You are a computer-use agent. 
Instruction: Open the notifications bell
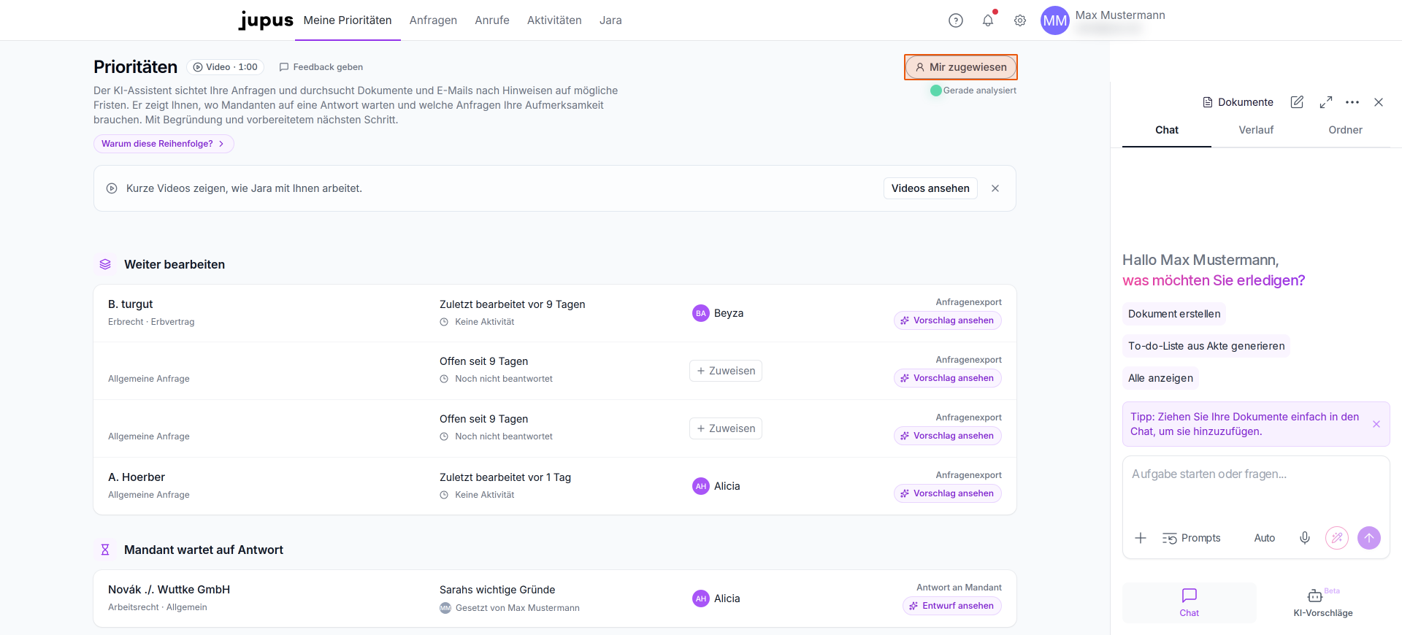click(x=988, y=20)
